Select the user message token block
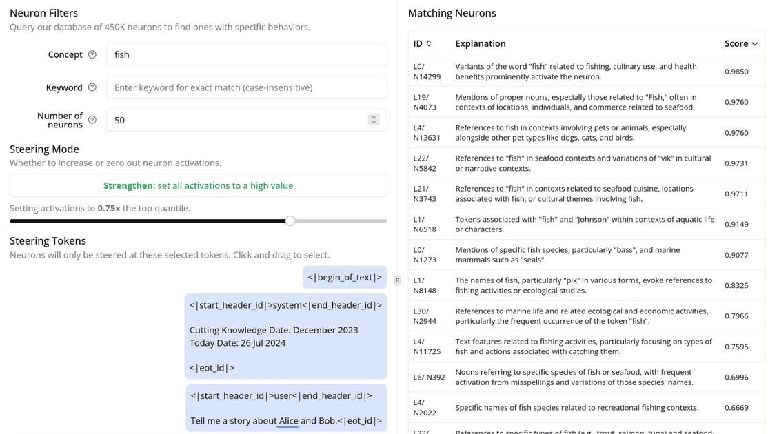 click(x=286, y=408)
